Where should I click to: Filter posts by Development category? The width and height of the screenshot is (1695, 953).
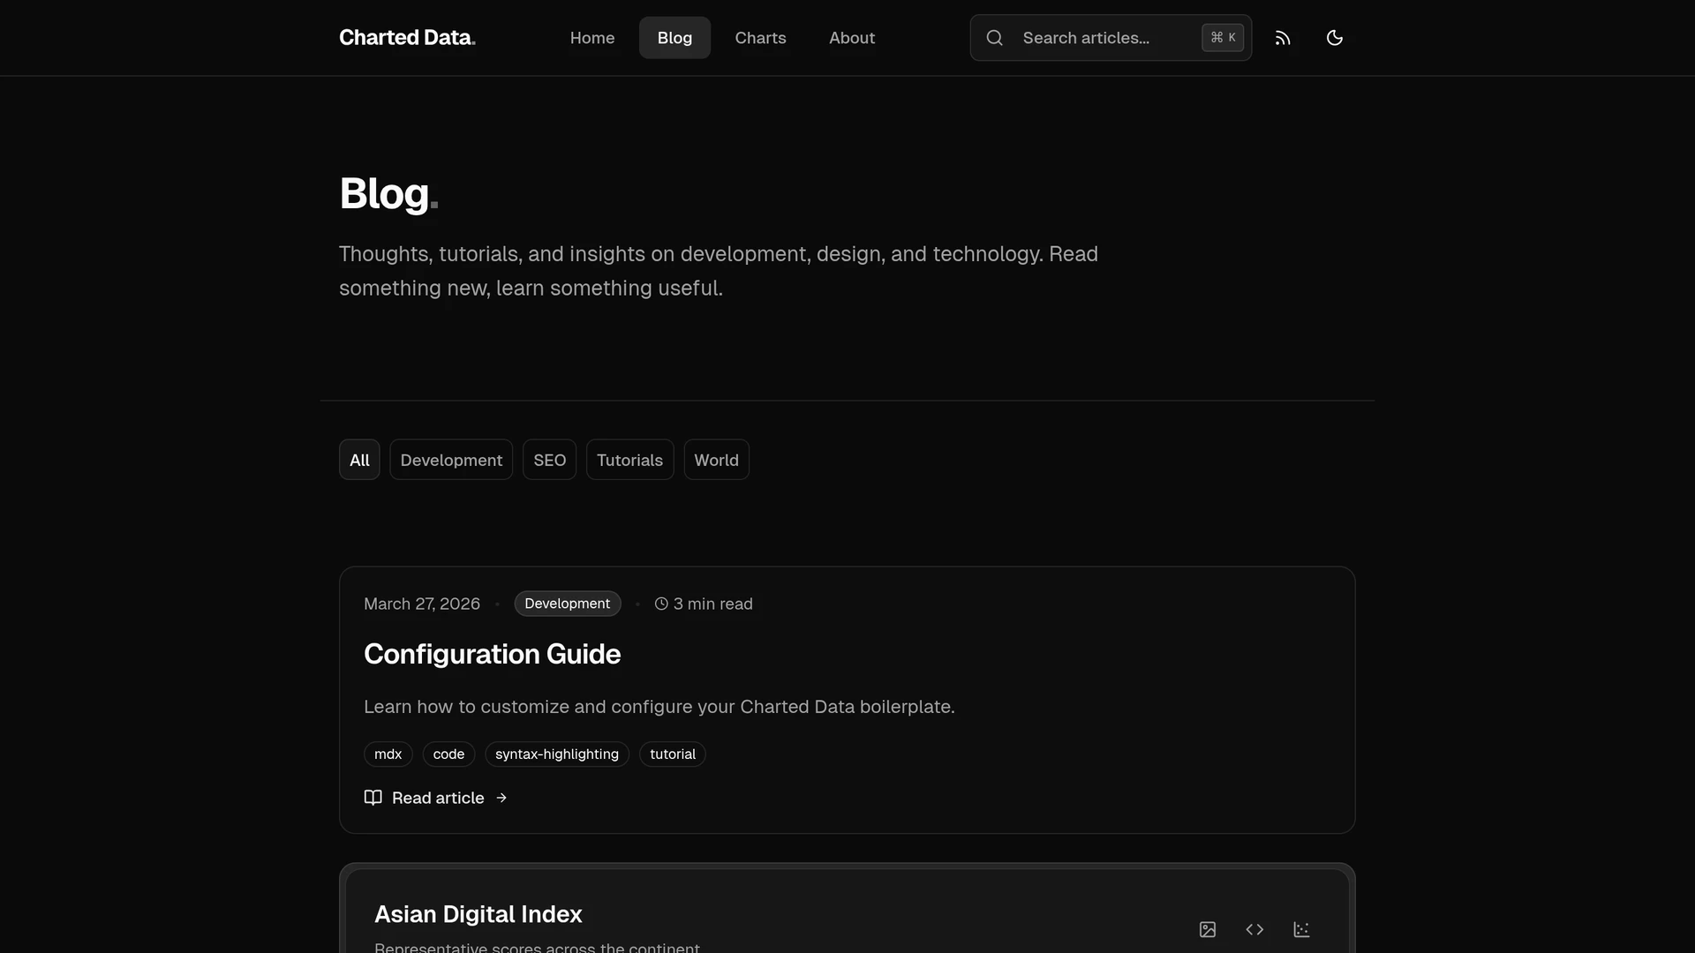click(451, 460)
